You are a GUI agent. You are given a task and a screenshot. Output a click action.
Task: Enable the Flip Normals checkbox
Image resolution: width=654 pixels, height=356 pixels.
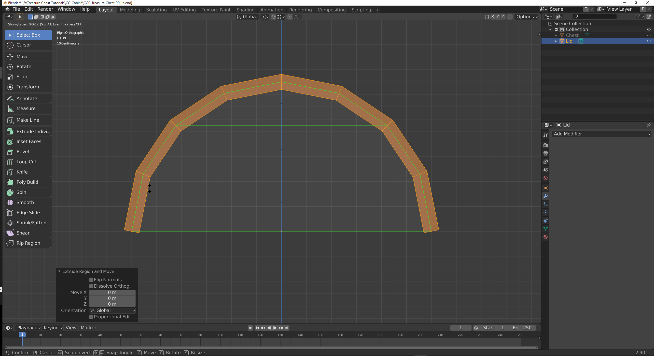(91, 280)
